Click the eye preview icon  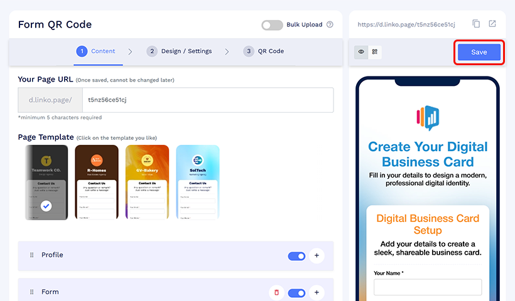click(360, 52)
